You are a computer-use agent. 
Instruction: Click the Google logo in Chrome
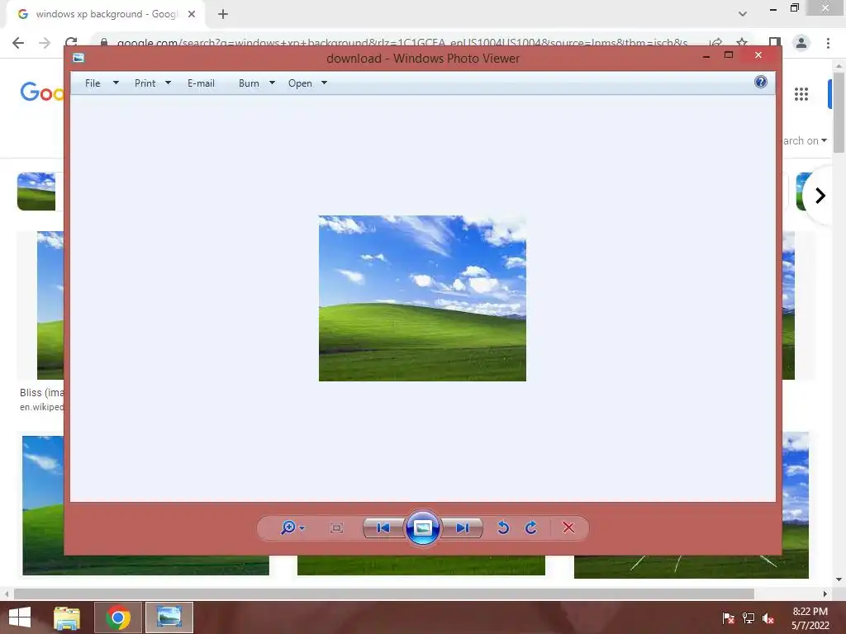(x=42, y=92)
